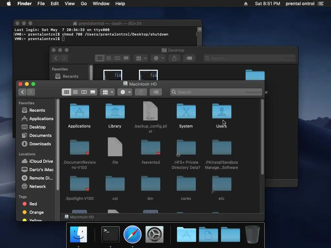Image resolution: width=331 pixels, height=248 pixels.
Task: Click the Macintosh HD search field
Action: pos(216,92)
